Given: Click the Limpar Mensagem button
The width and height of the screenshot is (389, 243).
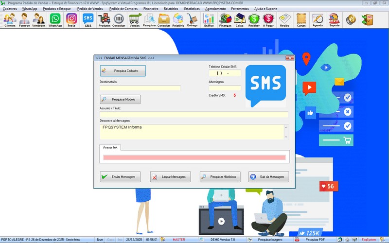Looking at the screenshot, I should 171,177.
